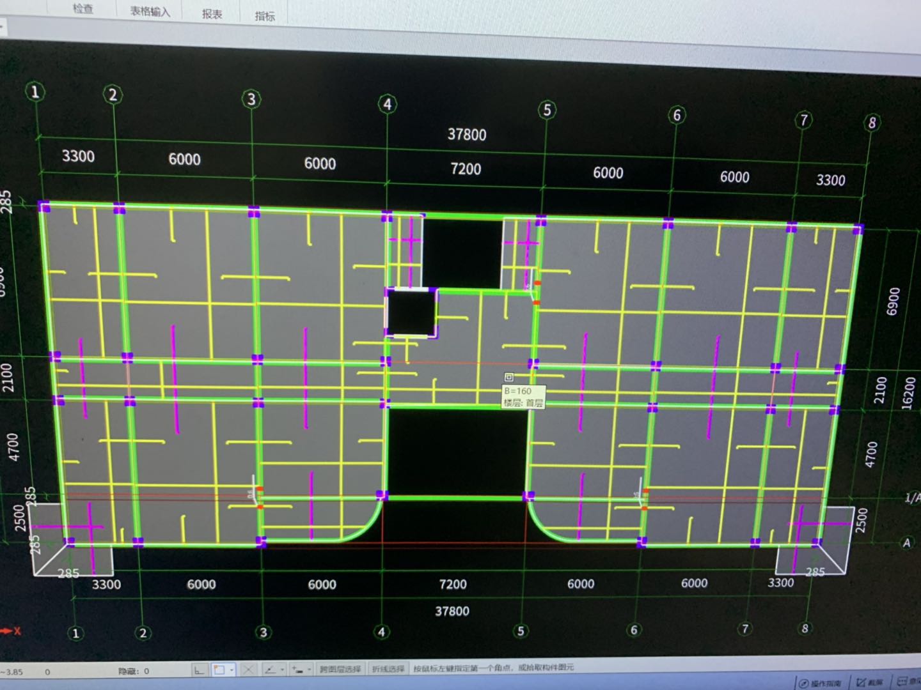Image resolution: width=921 pixels, height=690 pixels.
Task: Click the angle snap icon
Action: [270, 670]
